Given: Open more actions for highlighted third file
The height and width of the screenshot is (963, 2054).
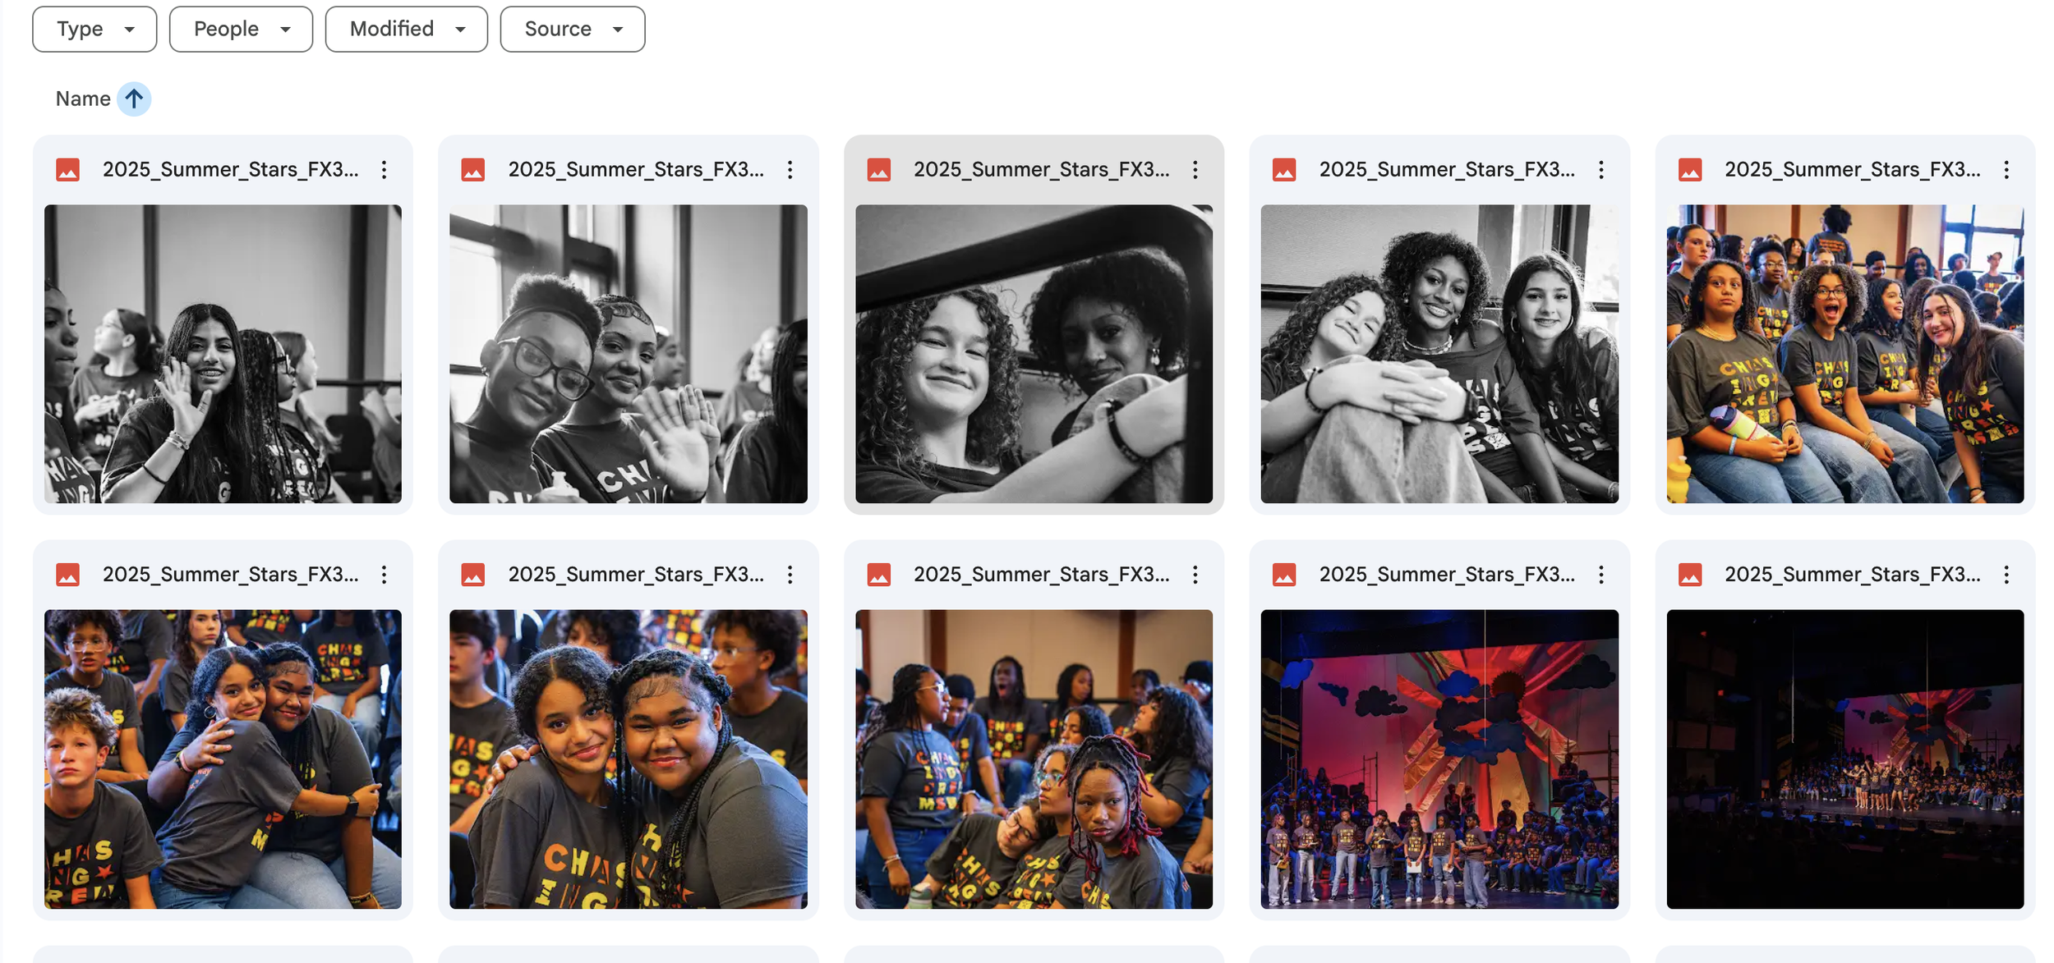Looking at the screenshot, I should (x=1195, y=170).
